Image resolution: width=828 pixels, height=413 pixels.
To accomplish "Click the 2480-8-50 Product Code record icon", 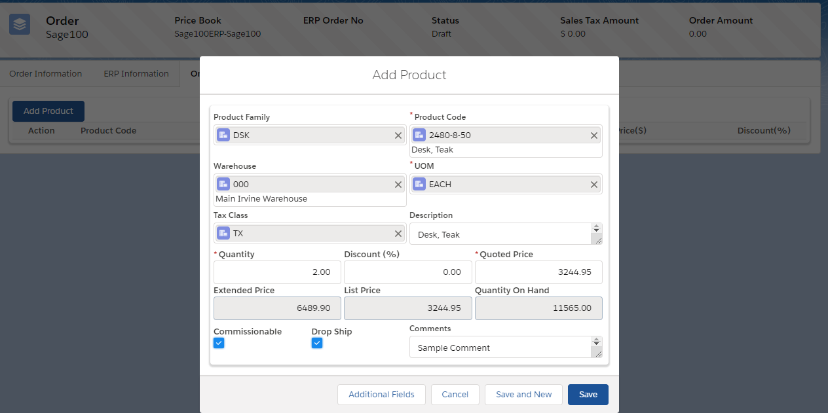I will tap(419, 135).
